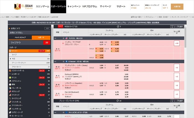Open the サポート menu

pyautogui.click(x=121, y=6)
